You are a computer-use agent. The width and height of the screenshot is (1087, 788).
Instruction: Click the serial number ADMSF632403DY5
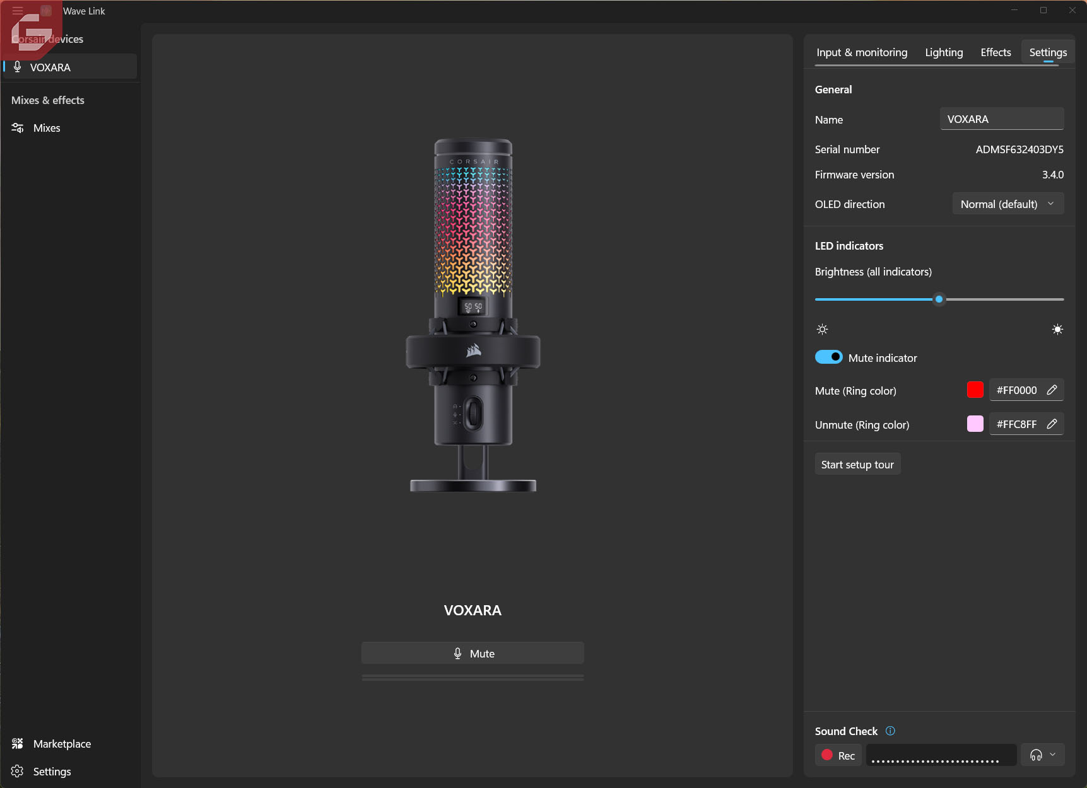pyautogui.click(x=1019, y=149)
